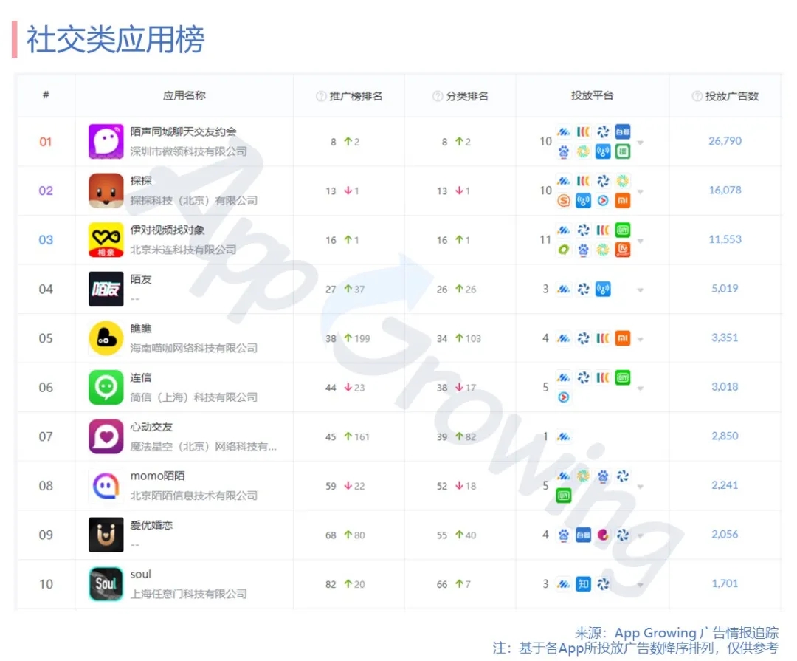
Task: Click the company name 北京米连科技有限公司
Action: tap(183, 250)
